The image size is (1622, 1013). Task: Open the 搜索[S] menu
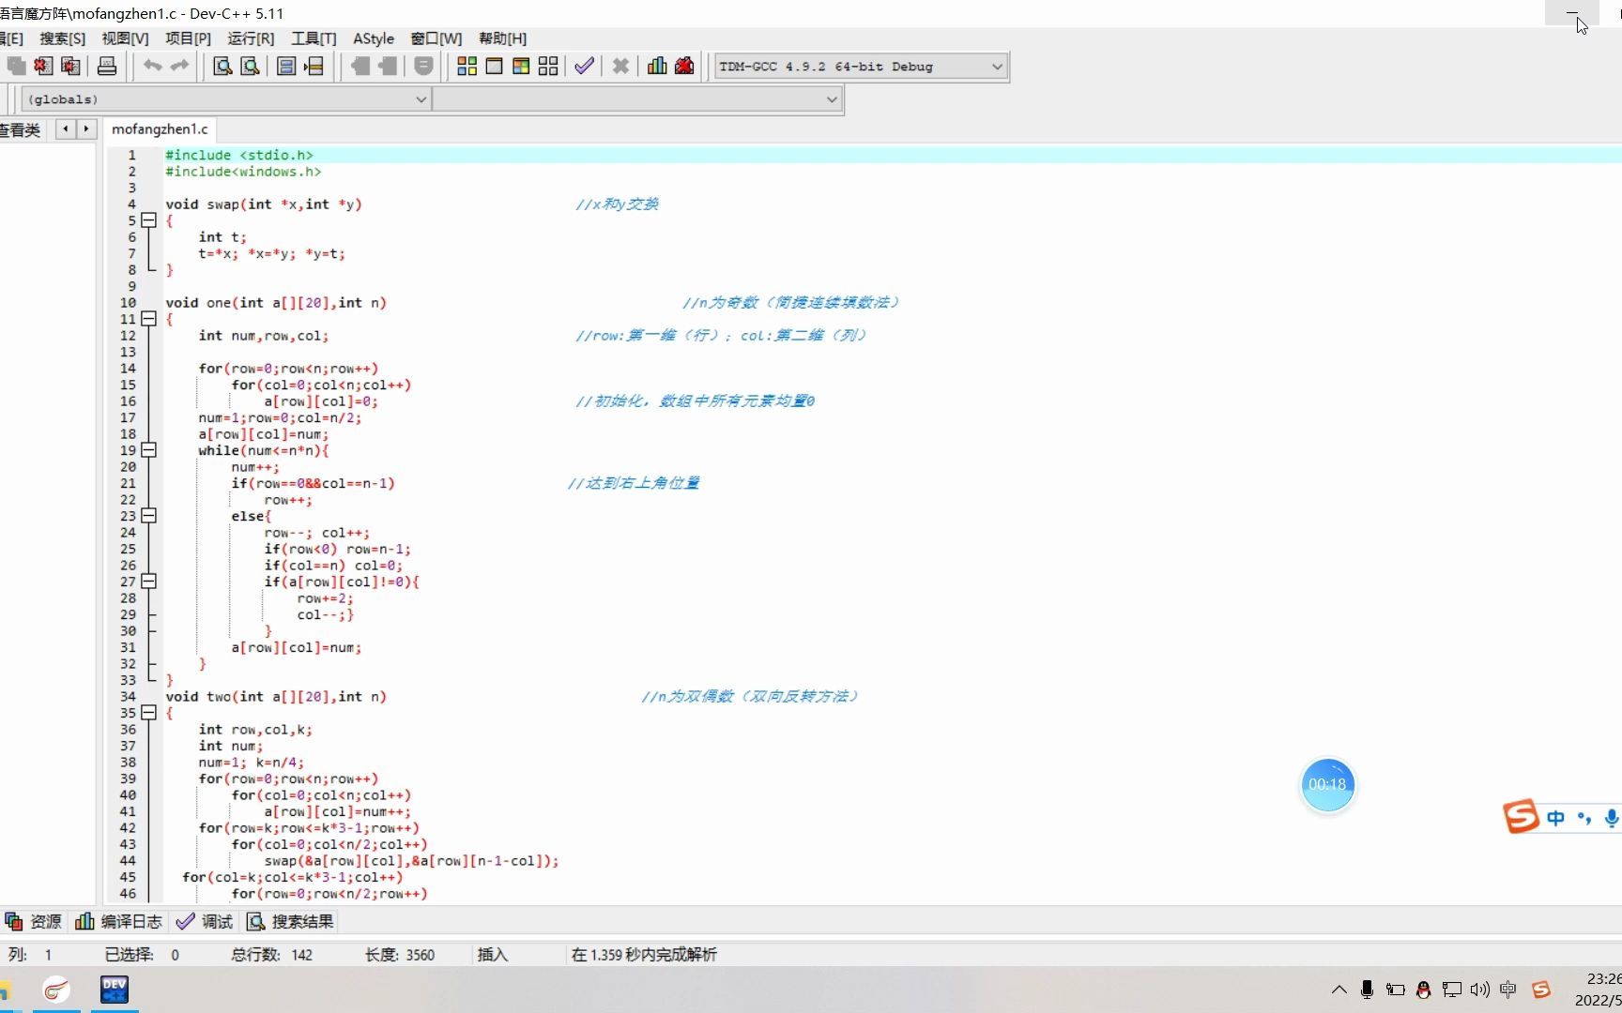tap(62, 38)
